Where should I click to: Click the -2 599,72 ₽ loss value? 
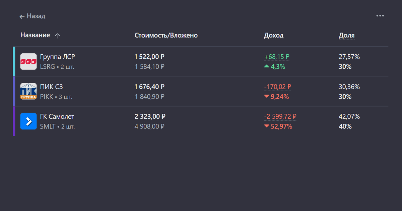point(280,116)
